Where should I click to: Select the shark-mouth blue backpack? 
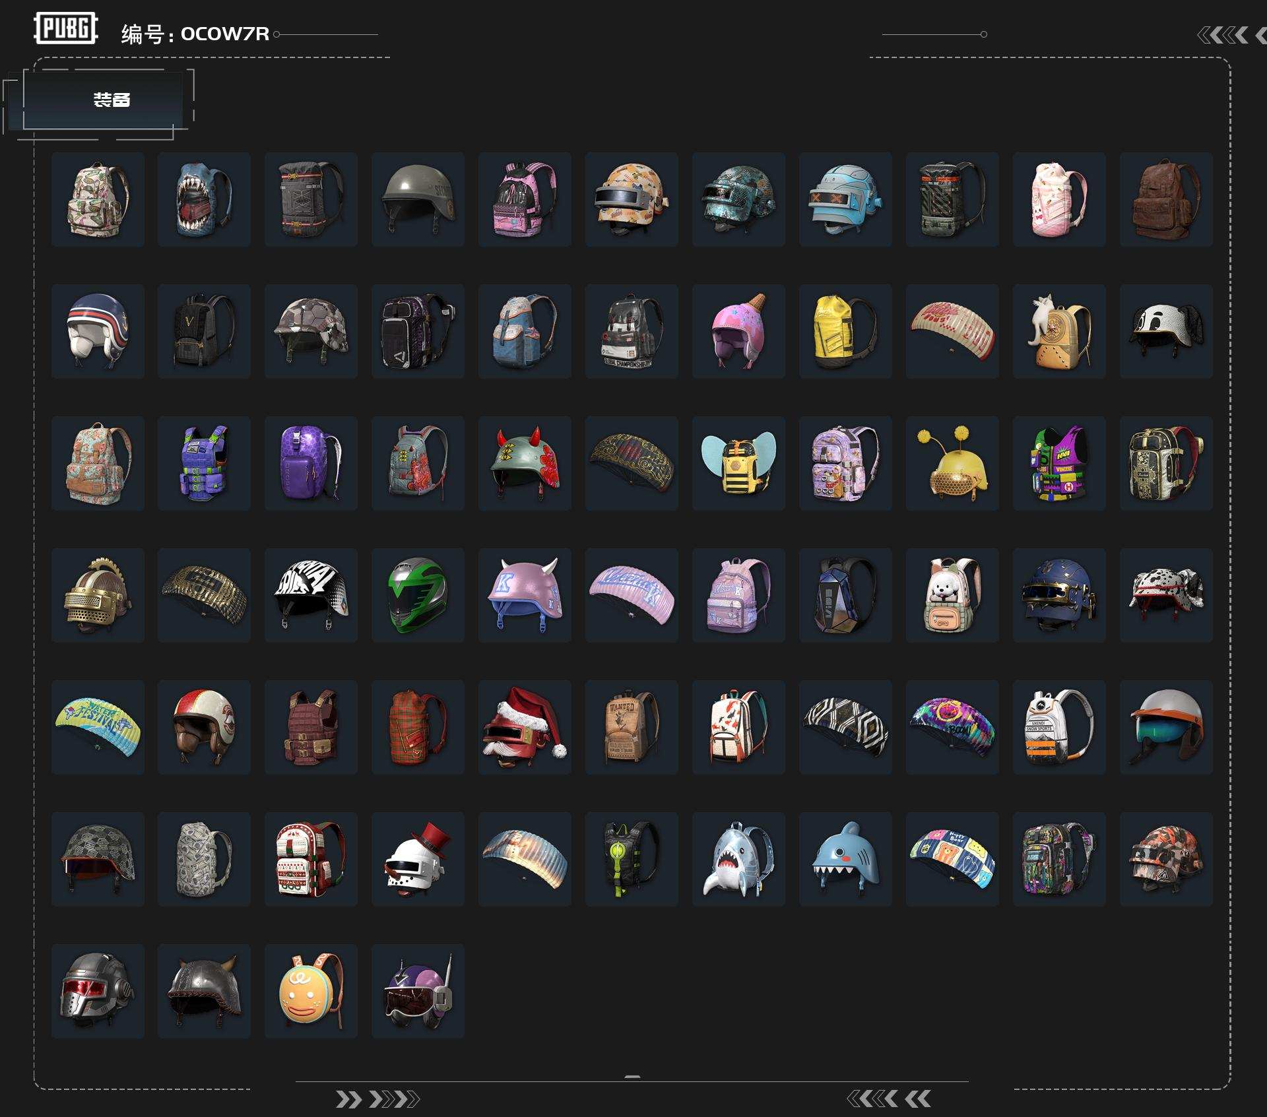pyautogui.click(x=204, y=199)
